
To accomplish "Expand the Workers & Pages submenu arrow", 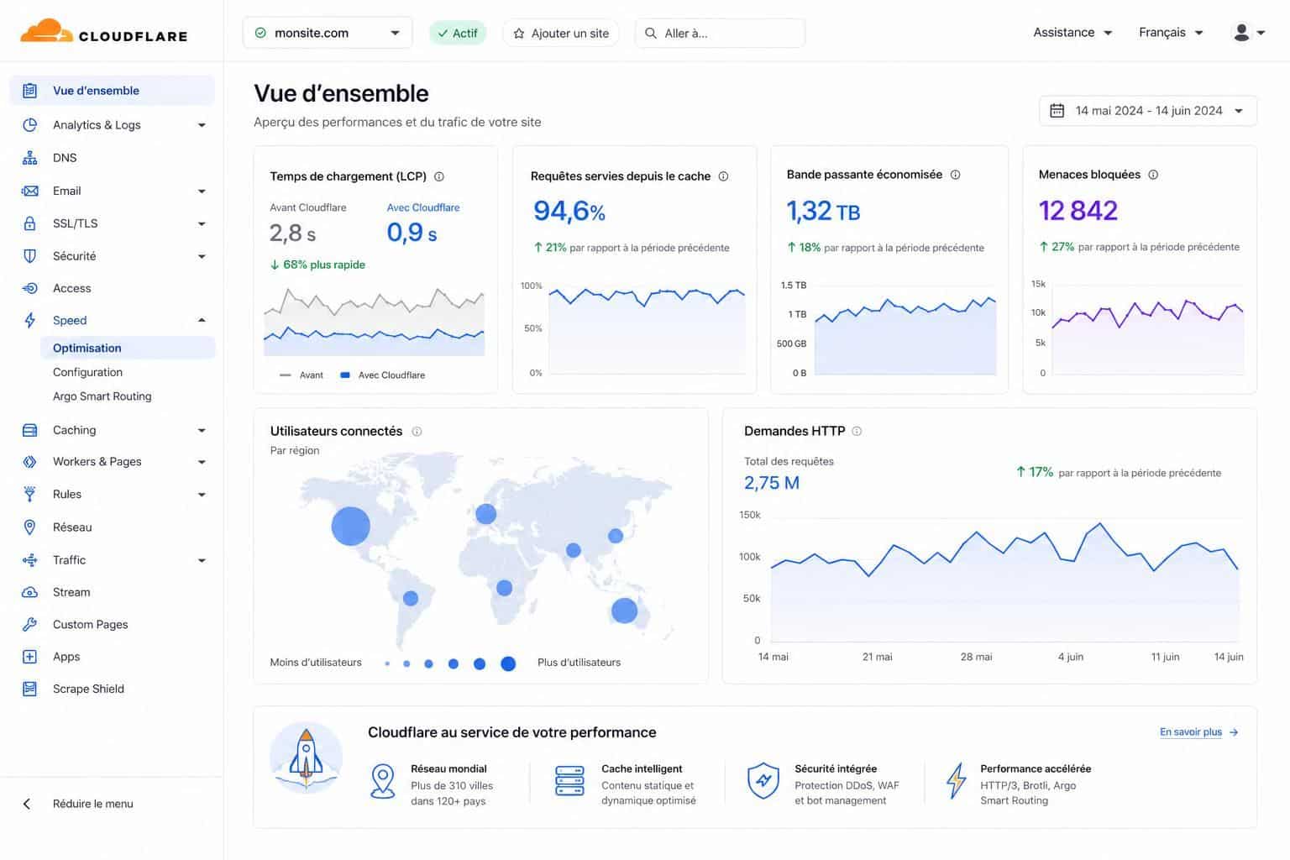I will click(202, 462).
